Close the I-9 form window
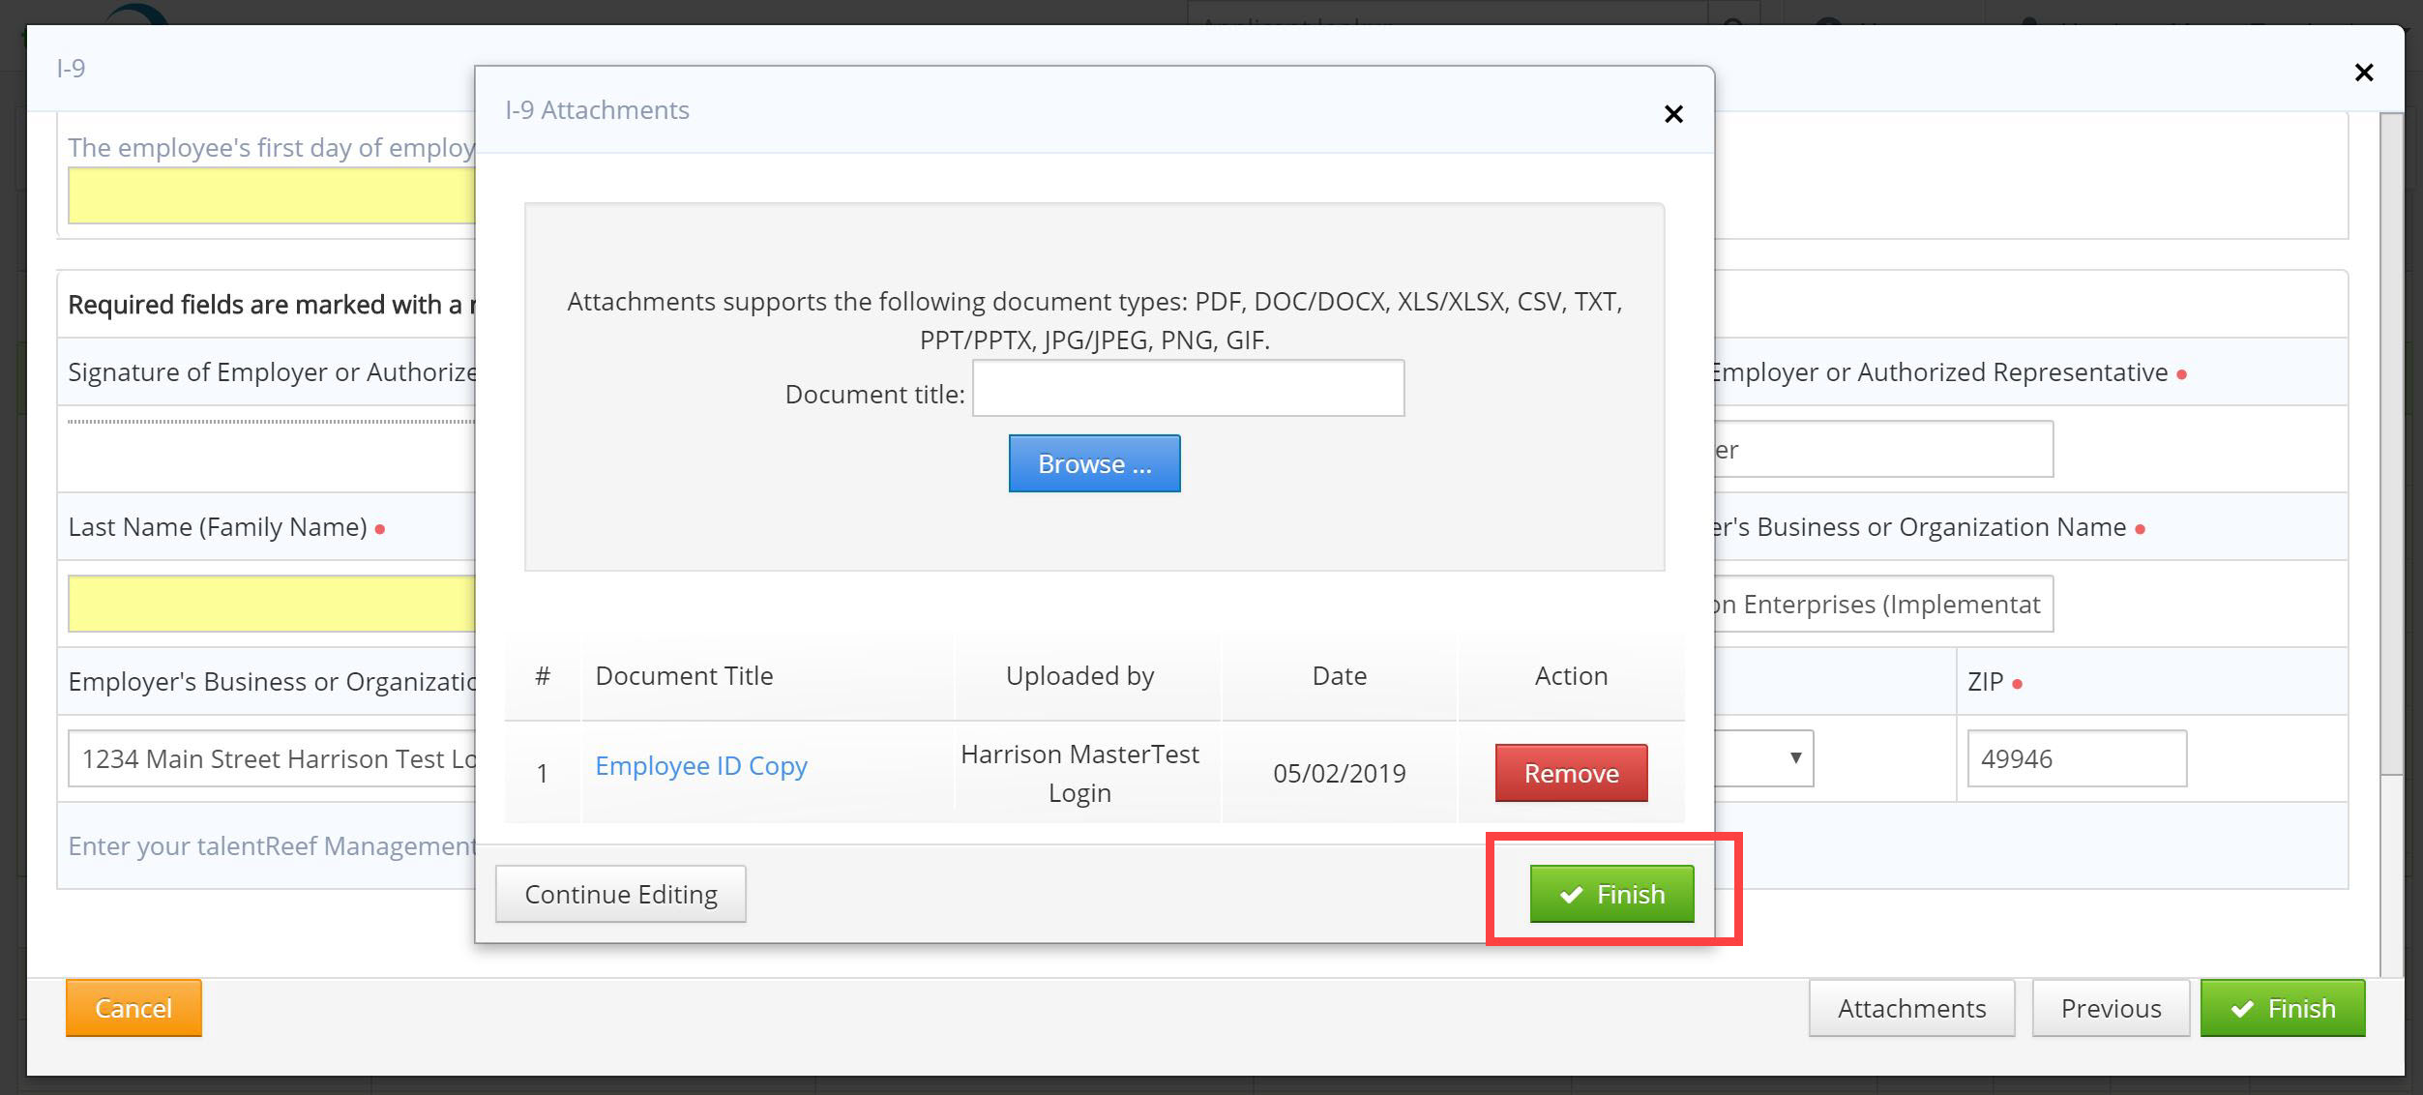Screen dimensions: 2423x1095 (2363, 73)
